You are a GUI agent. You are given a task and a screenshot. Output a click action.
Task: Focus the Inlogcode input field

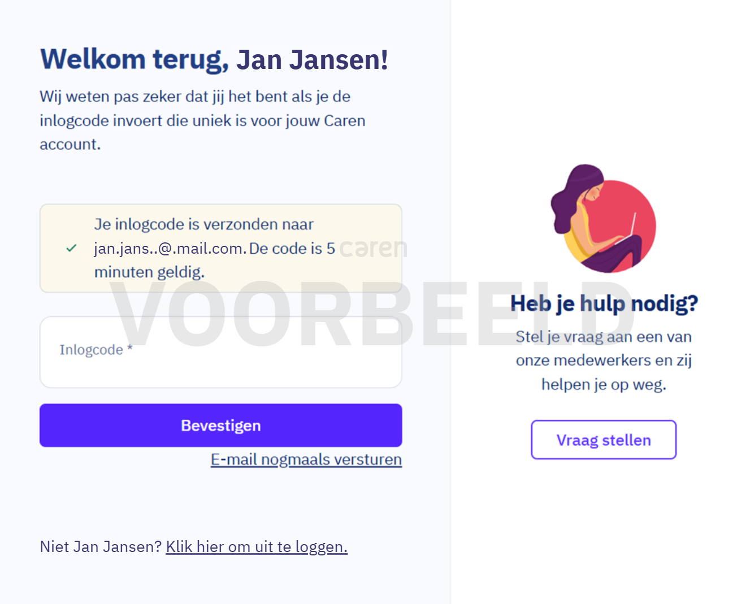(x=220, y=352)
